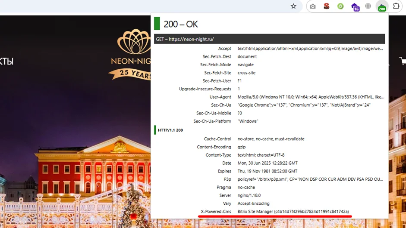Select the Sec-Fetch-Dest value document

point(247,56)
